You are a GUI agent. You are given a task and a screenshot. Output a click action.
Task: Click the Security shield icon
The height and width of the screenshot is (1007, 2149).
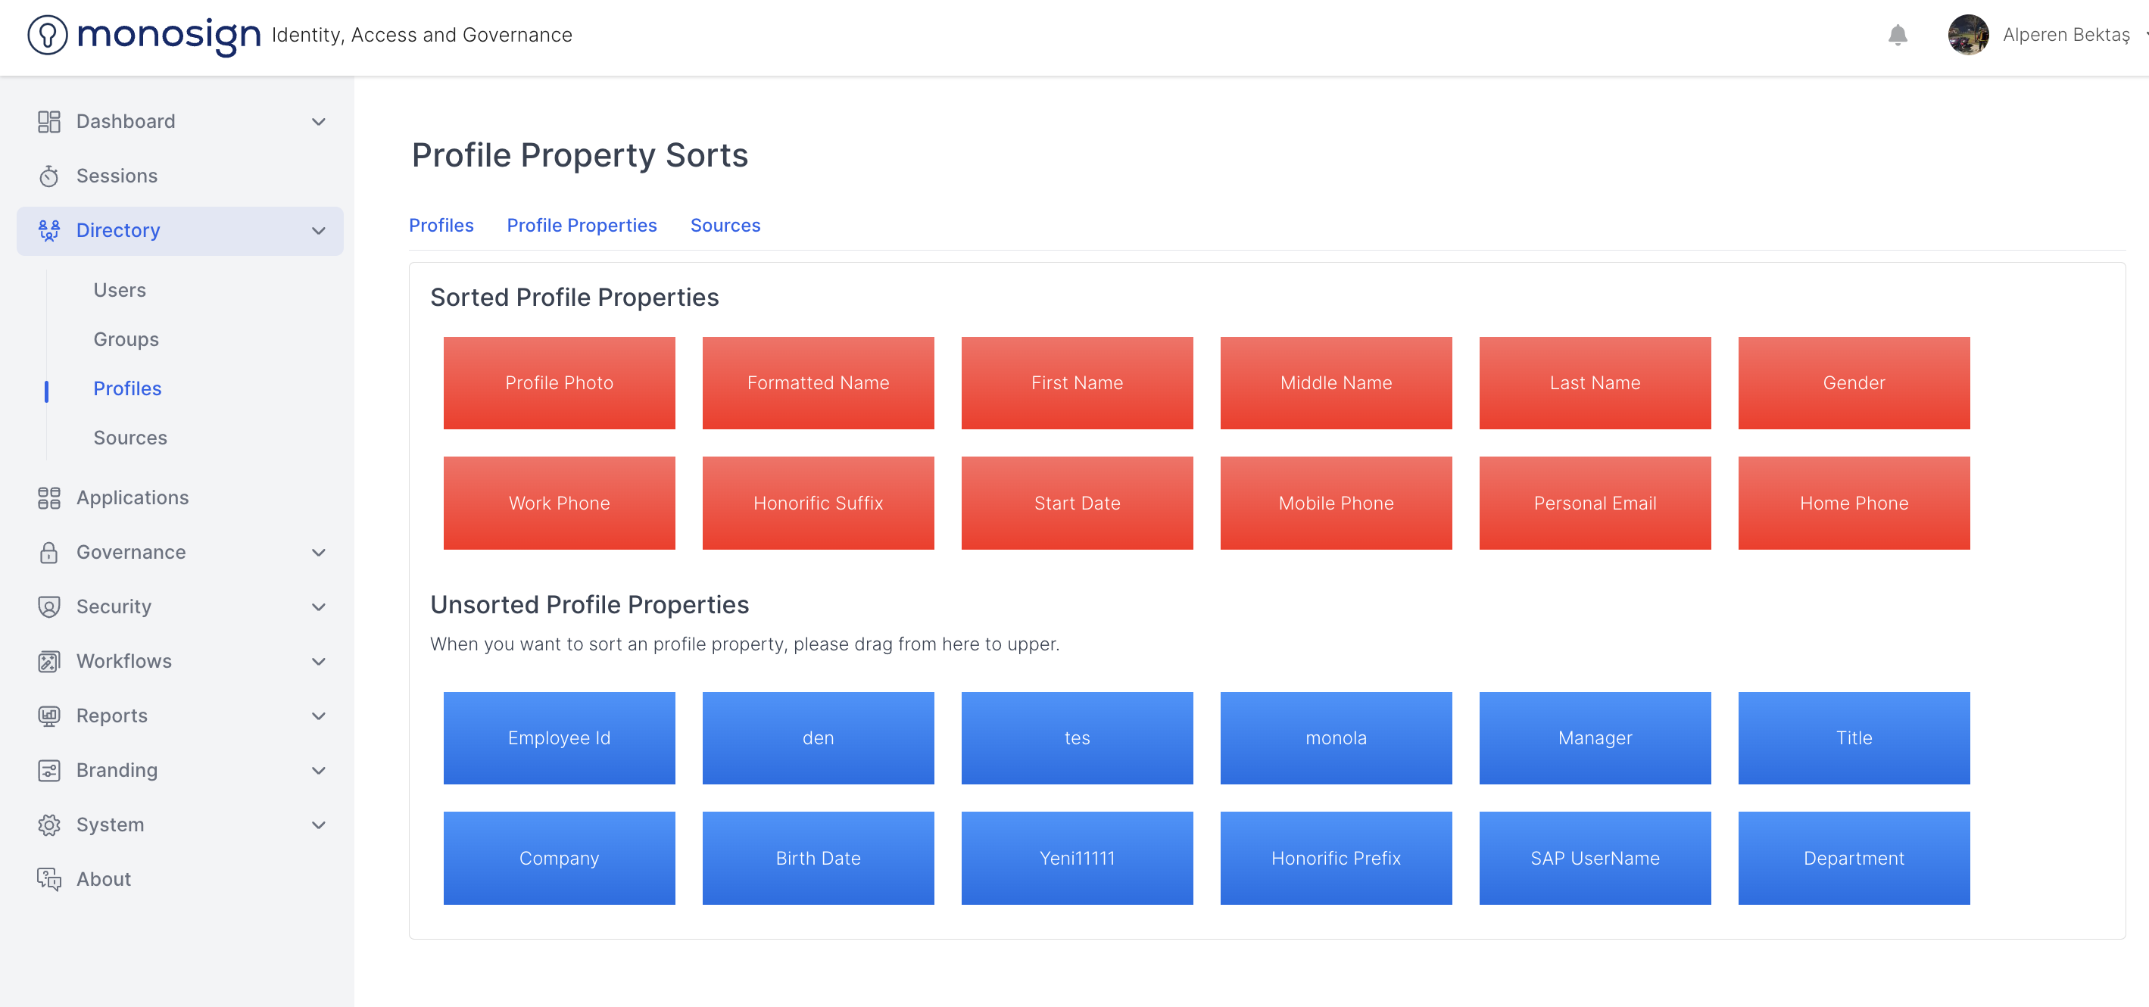coord(48,606)
